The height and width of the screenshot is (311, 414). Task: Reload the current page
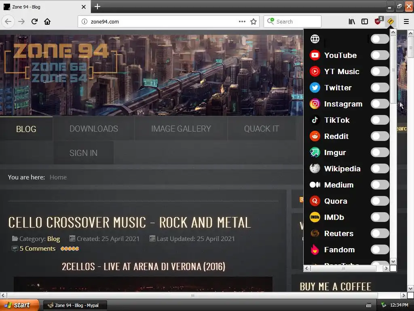coord(34,21)
